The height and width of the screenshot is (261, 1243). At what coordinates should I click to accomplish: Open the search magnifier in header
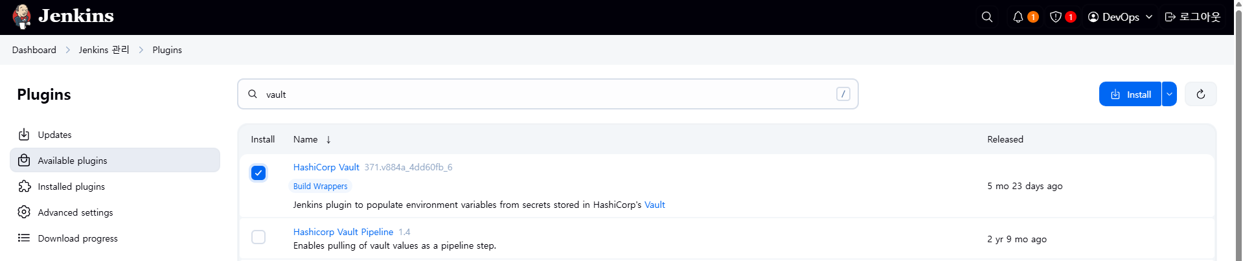987,17
